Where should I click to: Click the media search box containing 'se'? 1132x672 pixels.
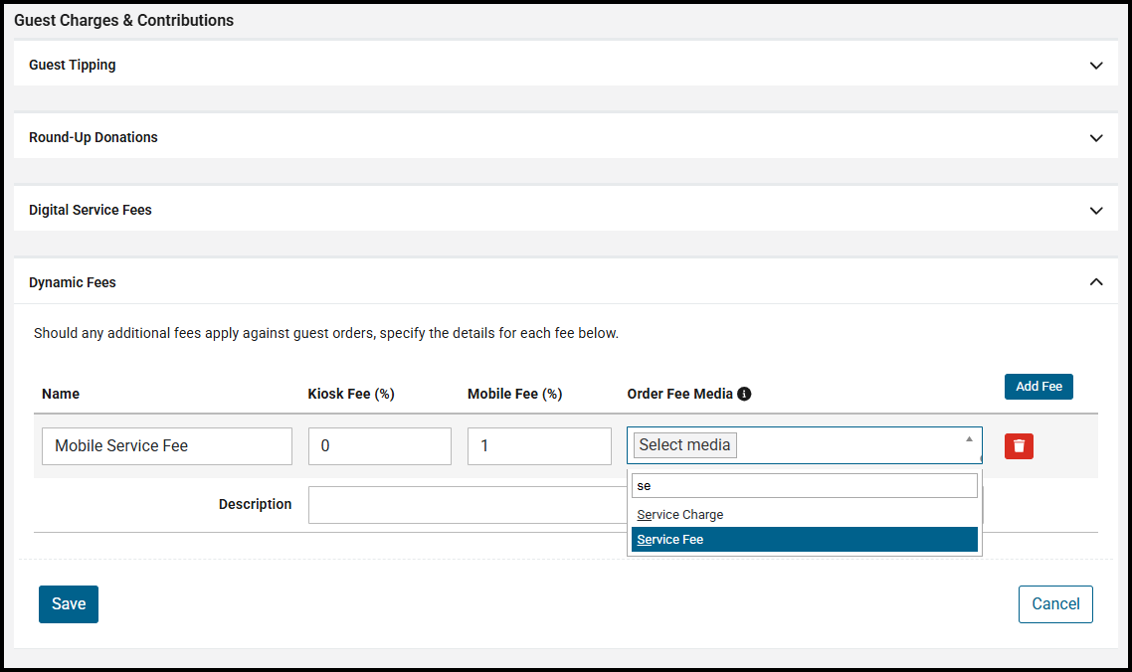804,485
